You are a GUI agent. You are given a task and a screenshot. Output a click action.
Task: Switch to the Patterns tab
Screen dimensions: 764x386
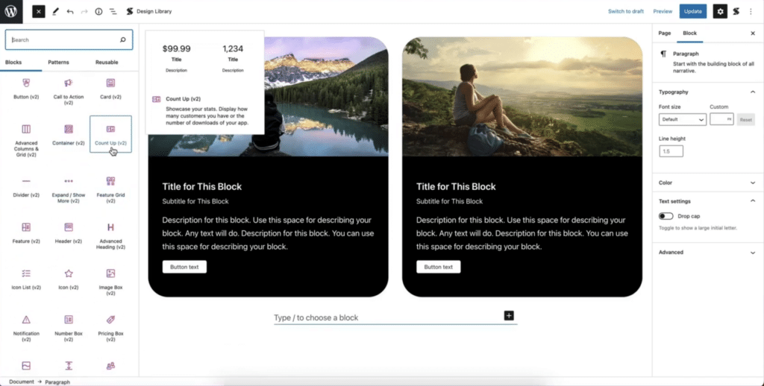click(x=58, y=63)
